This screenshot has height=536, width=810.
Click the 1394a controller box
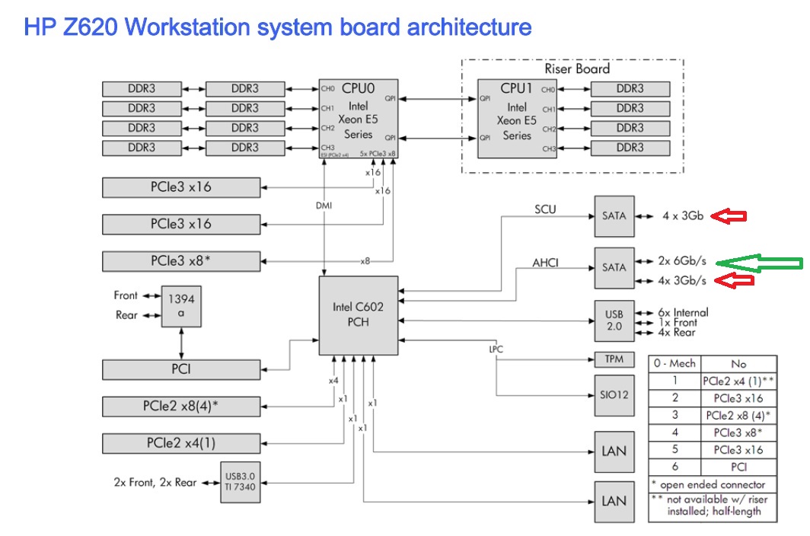181,306
